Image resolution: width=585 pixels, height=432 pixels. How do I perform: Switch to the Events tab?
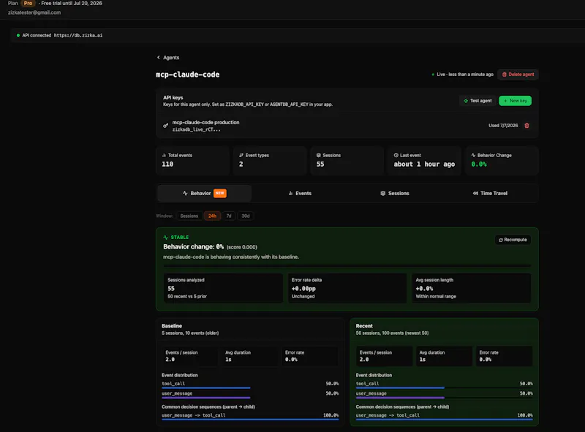(x=300, y=193)
